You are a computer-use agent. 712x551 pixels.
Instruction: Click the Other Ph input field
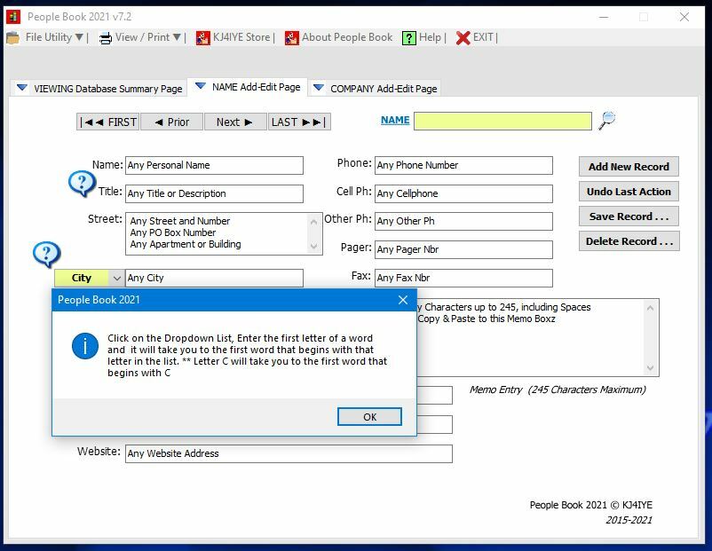[x=463, y=221]
